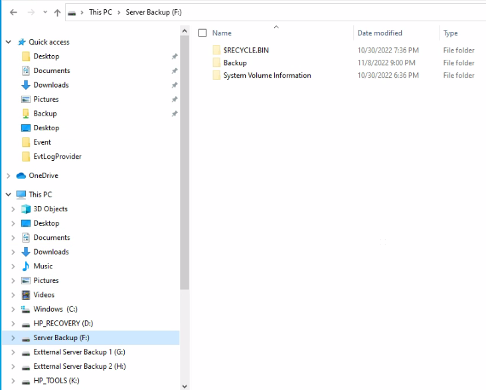Image resolution: width=486 pixels, height=390 pixels.
Task: Select Pictures under This PC
Action: coord(46,280)
